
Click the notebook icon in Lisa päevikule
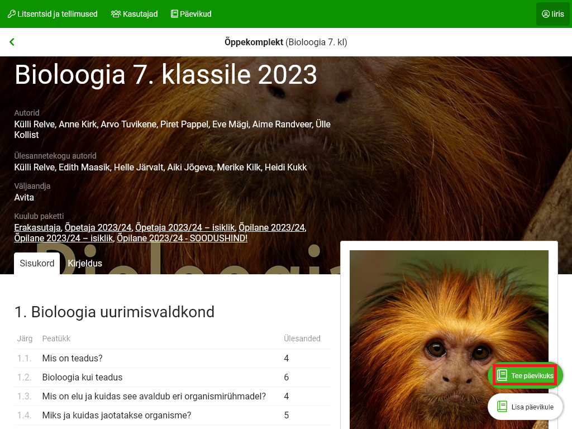(502, 407)
